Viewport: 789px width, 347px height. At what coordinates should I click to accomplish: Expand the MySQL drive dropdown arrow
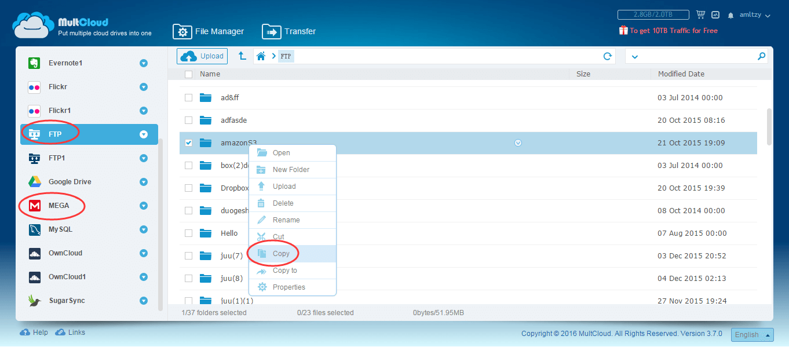coord(144,229)
